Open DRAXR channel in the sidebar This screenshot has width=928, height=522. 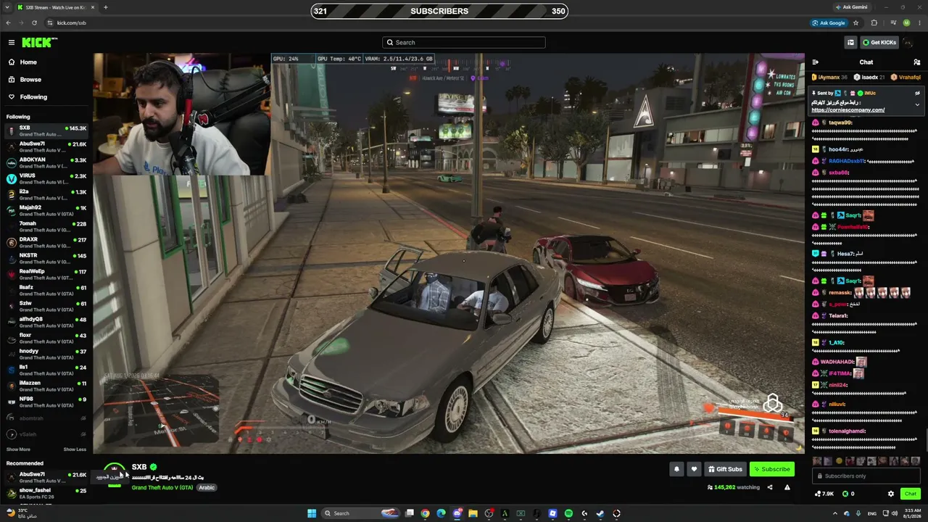pos(46,243)
